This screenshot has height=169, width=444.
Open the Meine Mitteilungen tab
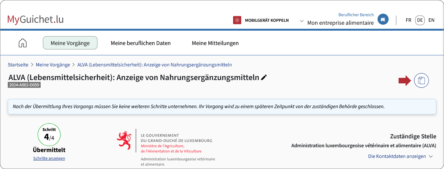click(215, 43)
